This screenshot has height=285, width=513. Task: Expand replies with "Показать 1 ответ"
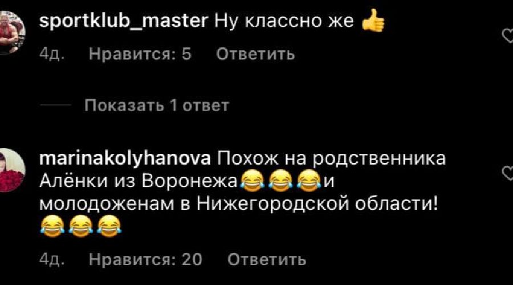pyautogui.click(x=157, y=105)
